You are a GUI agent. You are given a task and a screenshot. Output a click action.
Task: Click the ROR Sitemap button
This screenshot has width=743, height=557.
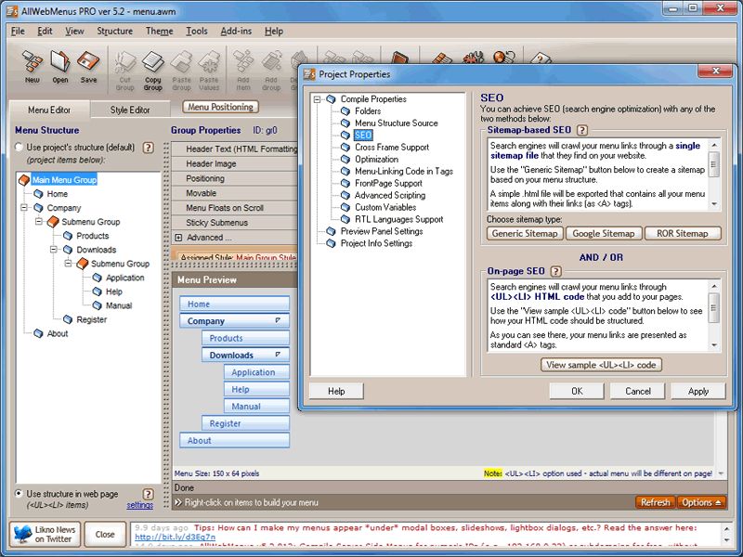pyautogui.click(x=683, y=234)
